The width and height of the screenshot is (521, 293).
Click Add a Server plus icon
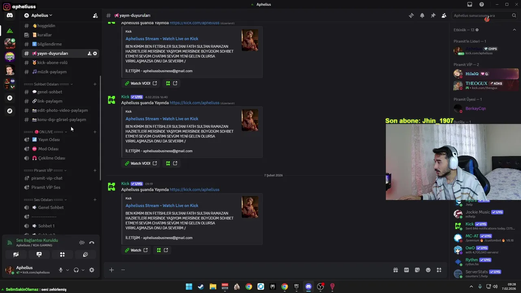coord(10,98)
